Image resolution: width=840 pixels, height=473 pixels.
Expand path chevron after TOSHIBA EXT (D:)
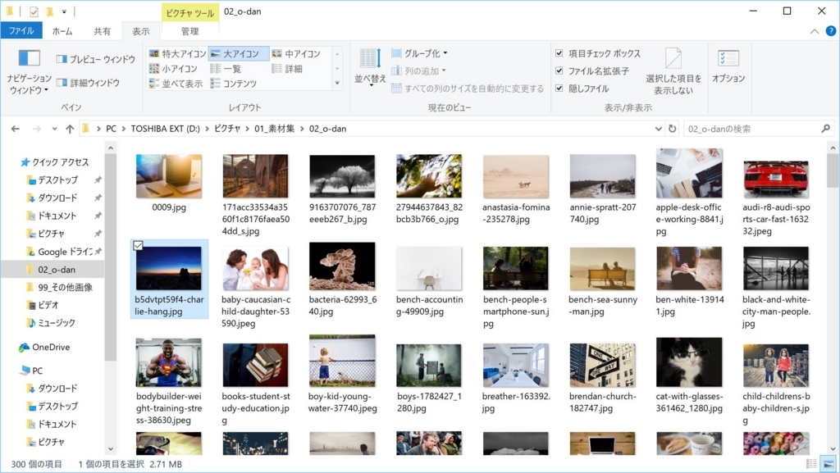(x=207, y=129)
